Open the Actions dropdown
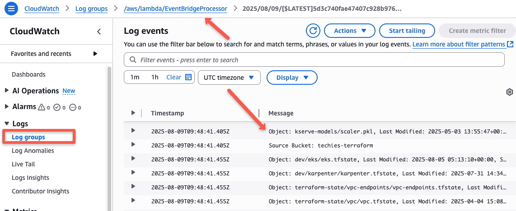 350,31
